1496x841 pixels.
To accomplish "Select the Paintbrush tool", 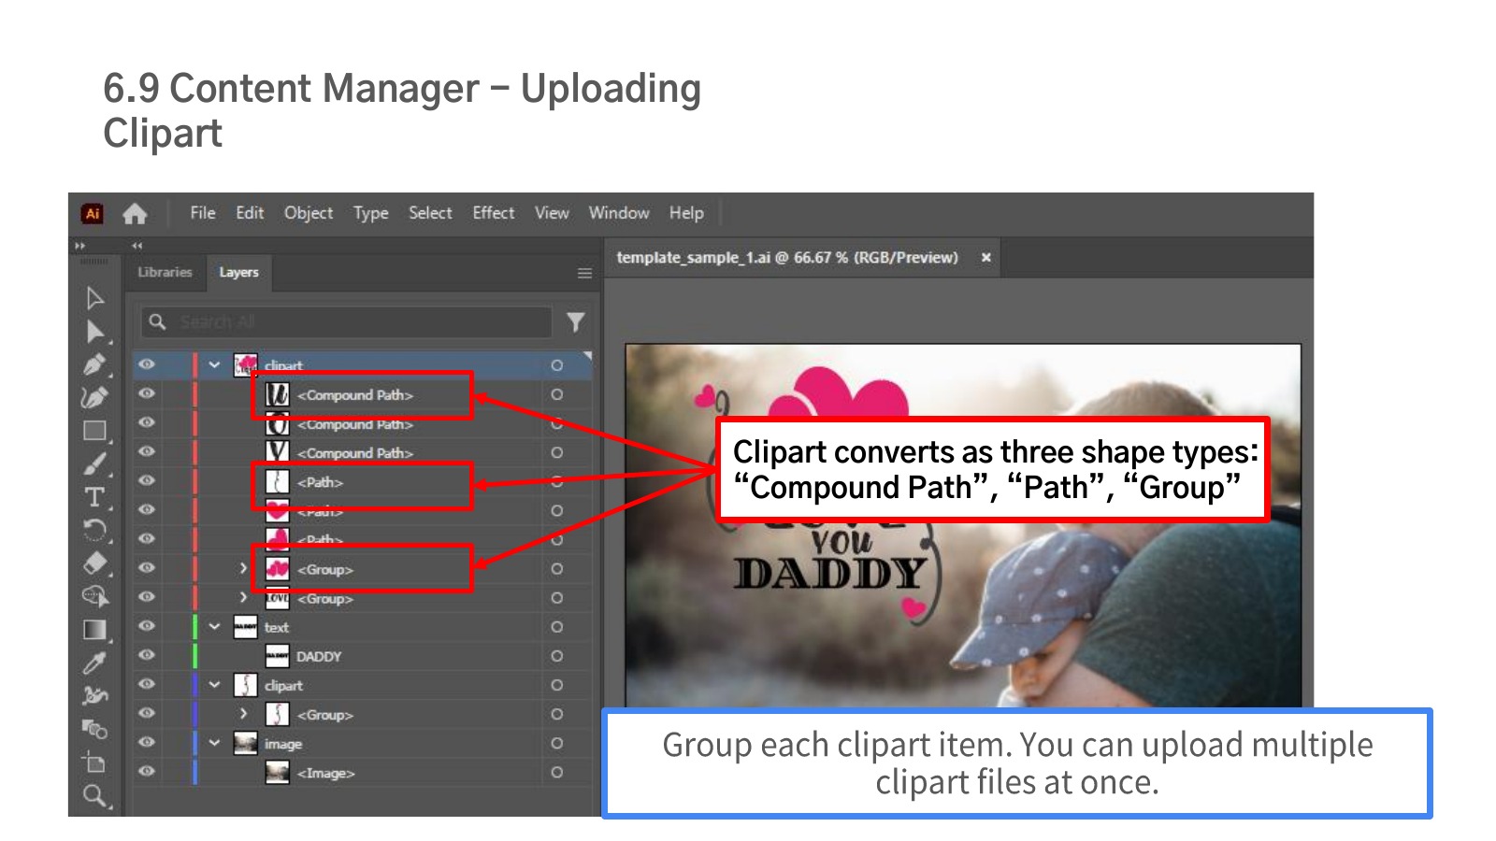I will [94, 463].
